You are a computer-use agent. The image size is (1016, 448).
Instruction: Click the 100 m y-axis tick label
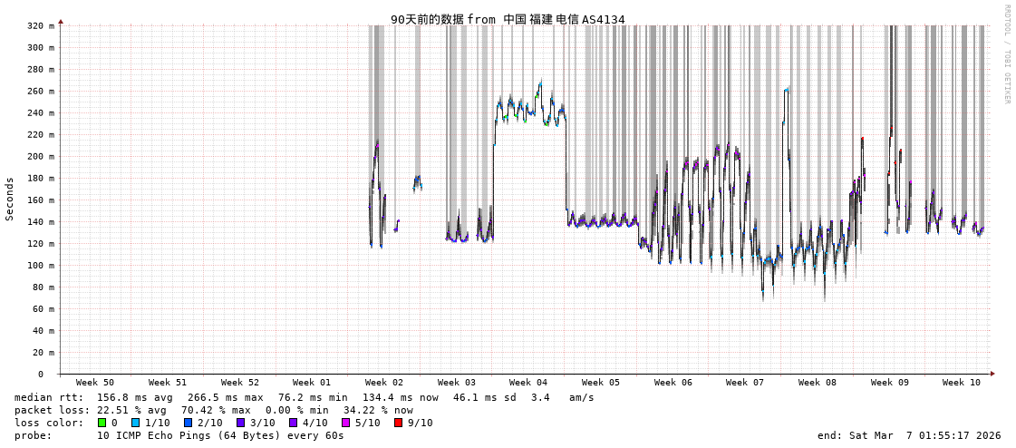click(x=40, y=266)
